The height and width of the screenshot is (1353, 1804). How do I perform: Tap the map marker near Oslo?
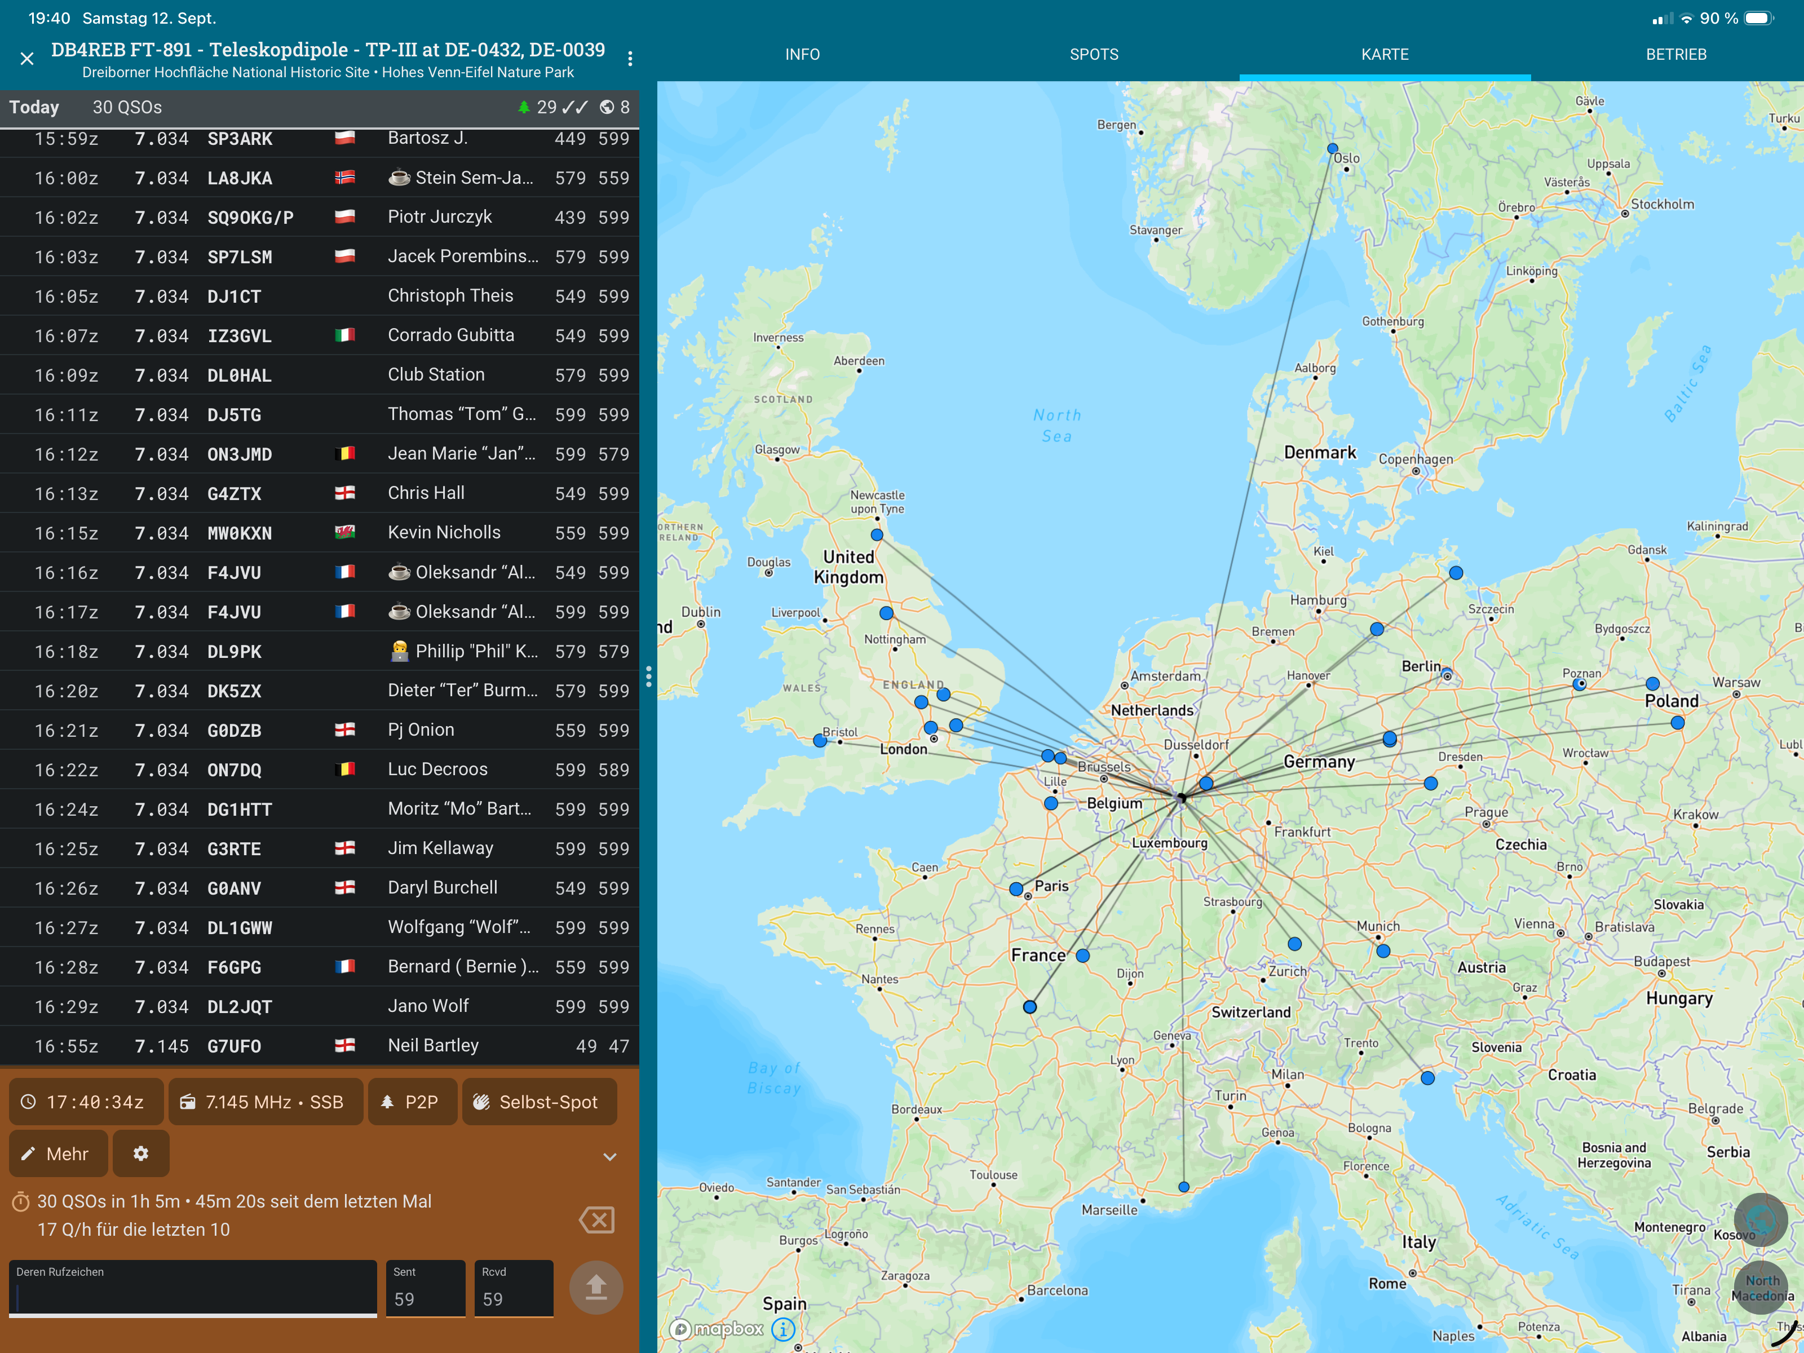[1332, 149]
